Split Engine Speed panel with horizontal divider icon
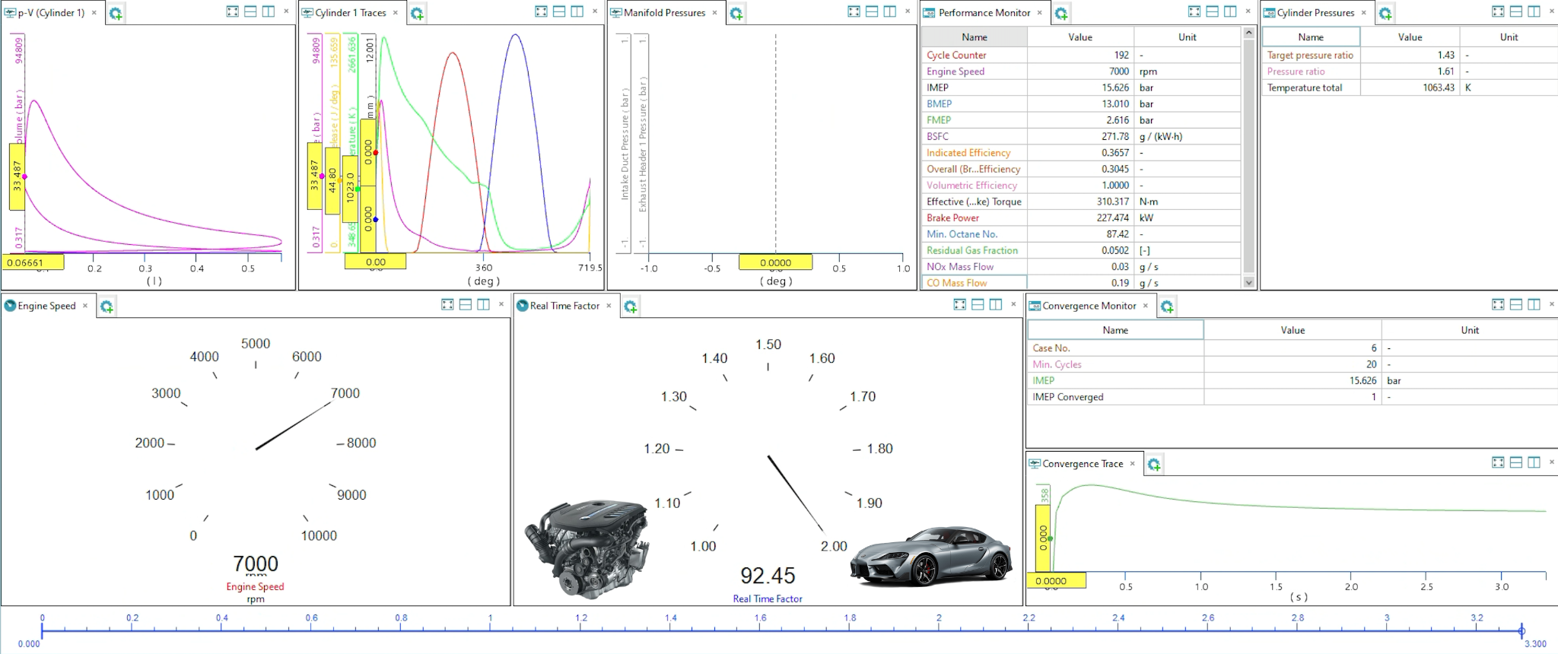The image size is (1558, 654). coord(466,304)
